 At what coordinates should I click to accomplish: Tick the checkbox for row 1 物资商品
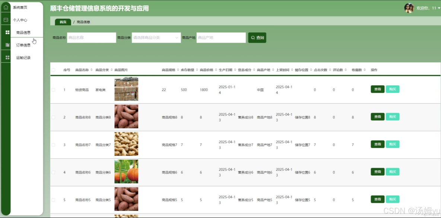click(x=54, y=89)
